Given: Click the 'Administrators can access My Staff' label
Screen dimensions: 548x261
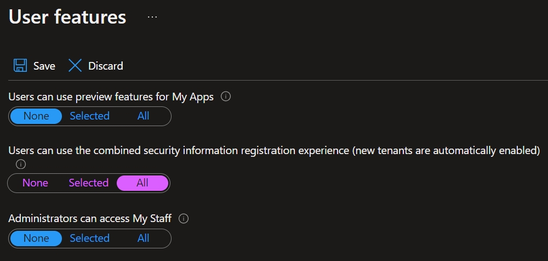Looking at the screenshot, I should [x=90, y=219].
